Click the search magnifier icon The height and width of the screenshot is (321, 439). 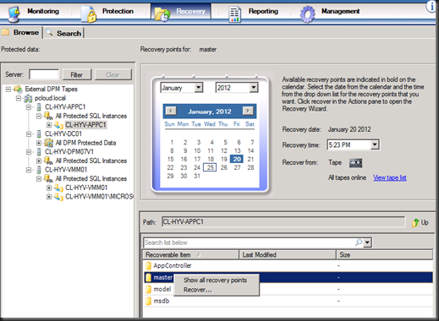pos(358,242)
